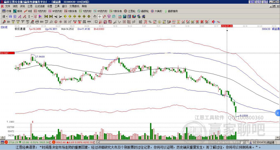Open the 江恩轮 Gann wheel
Screen dimensions: 280x150
pyautogui.click(x=130, y=11)
